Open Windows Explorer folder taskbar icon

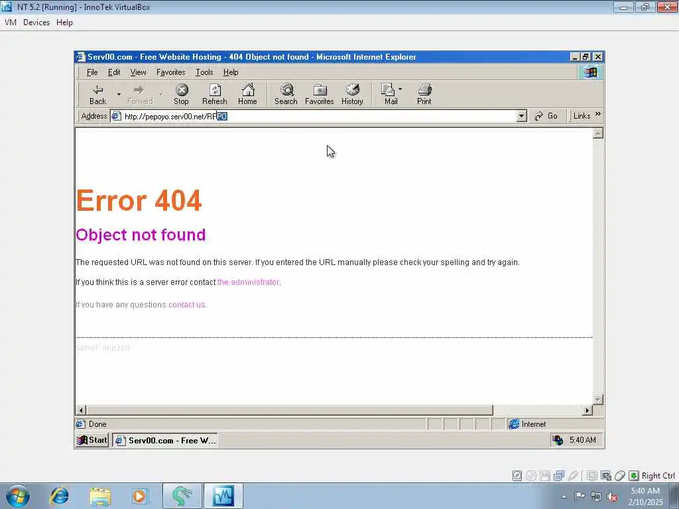[101, 496]
